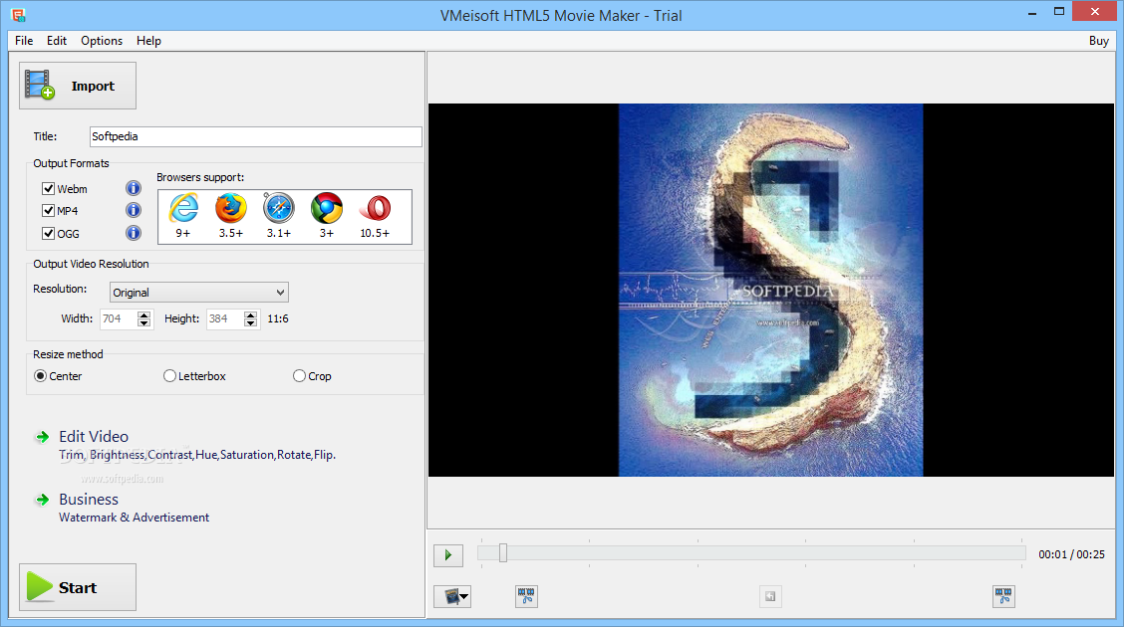The height and width of the screenshot is (627, 1124).
Task: Open the snapshot dropdown button
Action: click(x=452, y=596)
